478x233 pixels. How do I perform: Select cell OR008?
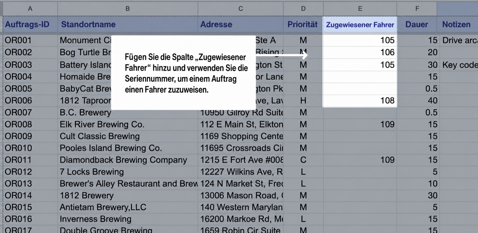click(30, 124)
